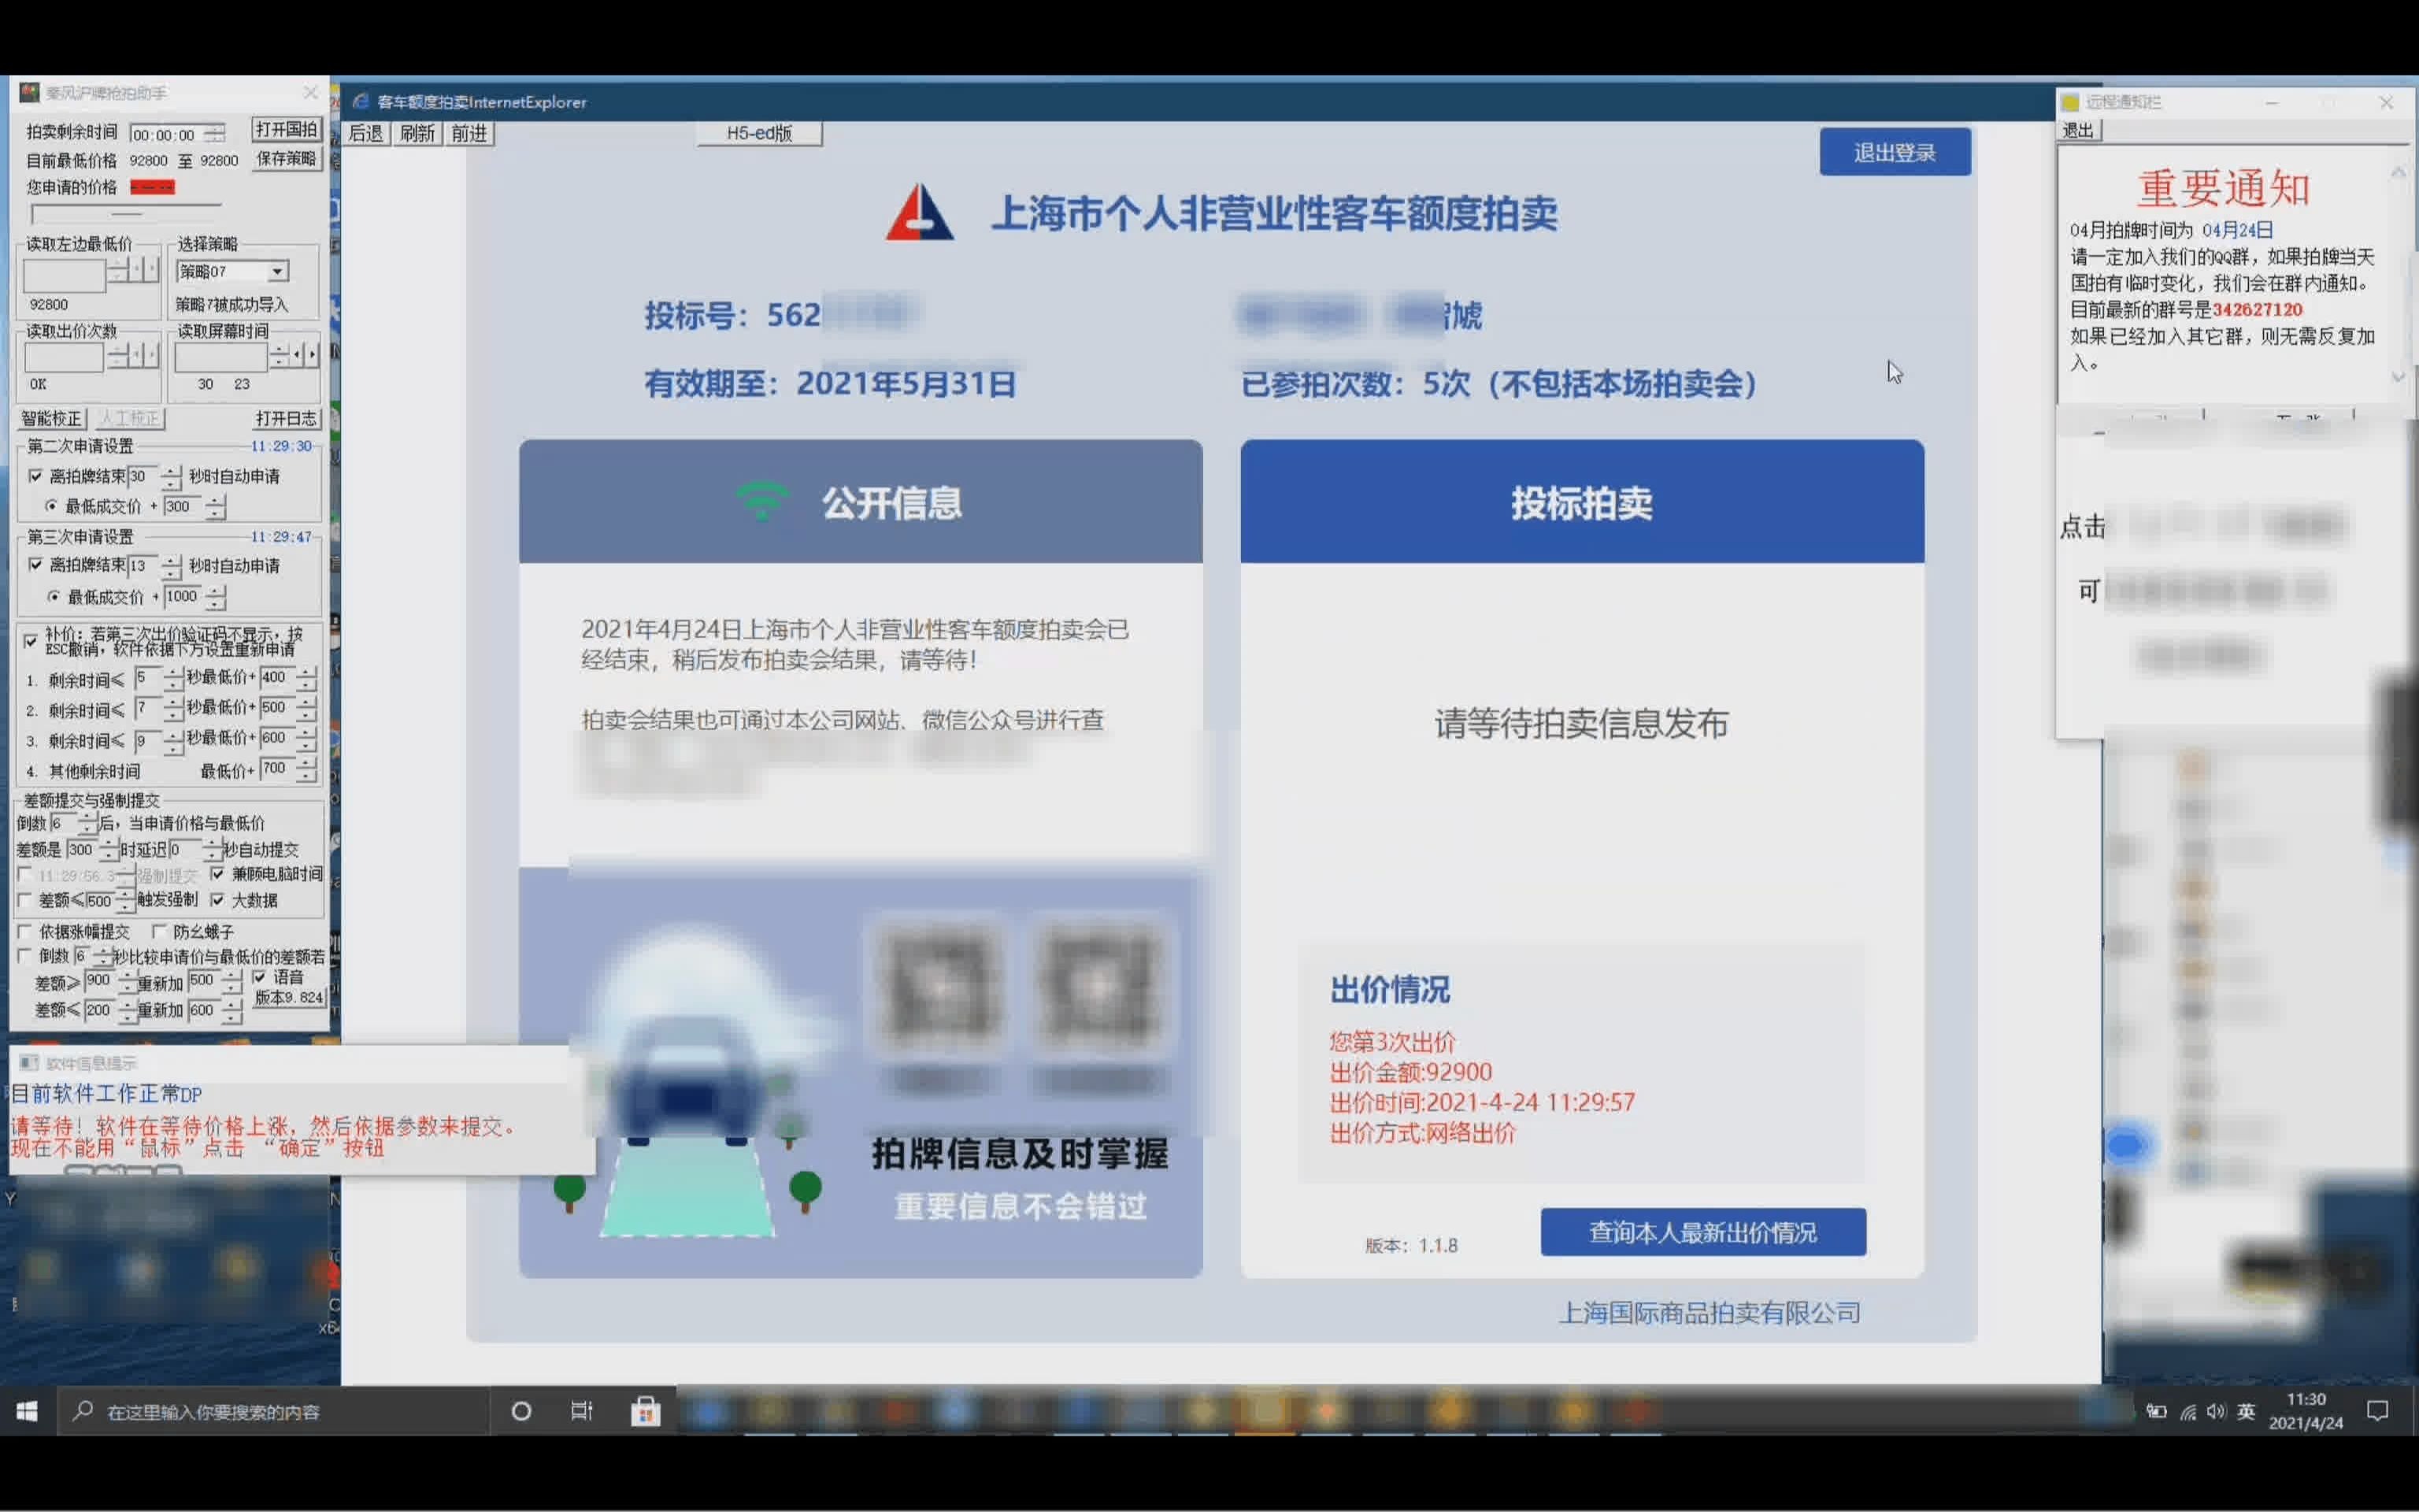Adjust the stepper beside 最低价+ 400
2419x1512 pixels.
306,678
